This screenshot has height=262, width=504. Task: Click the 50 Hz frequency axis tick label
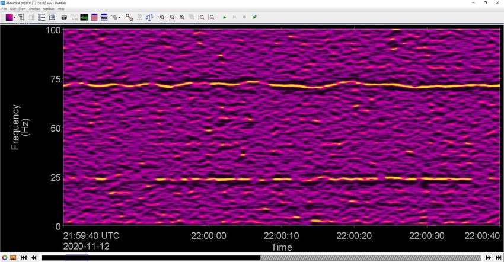(x=56, y=128)
